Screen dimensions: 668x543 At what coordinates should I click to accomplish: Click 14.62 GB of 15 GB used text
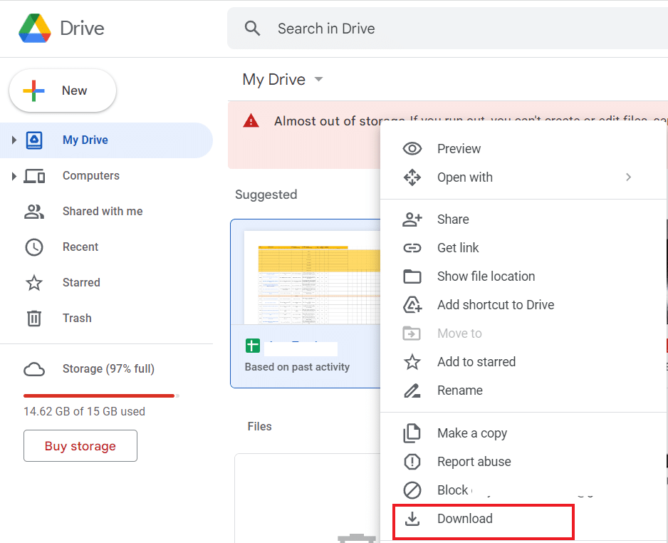click(x=84, y=411)
